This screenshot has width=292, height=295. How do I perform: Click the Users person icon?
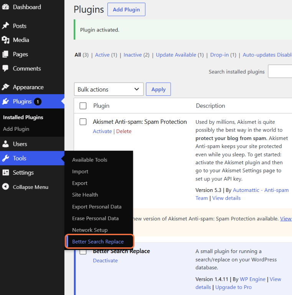[6, 144]
